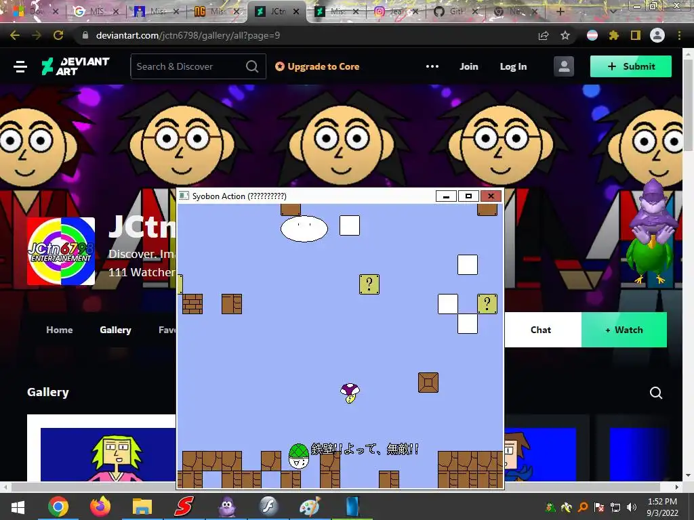The image size is (694, 520).
Task: Reload the DeviantArt page
Action: pos(58,35)
